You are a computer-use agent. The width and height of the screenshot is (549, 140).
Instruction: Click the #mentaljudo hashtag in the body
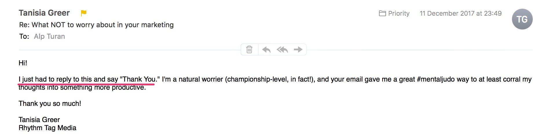coord(436,79)
